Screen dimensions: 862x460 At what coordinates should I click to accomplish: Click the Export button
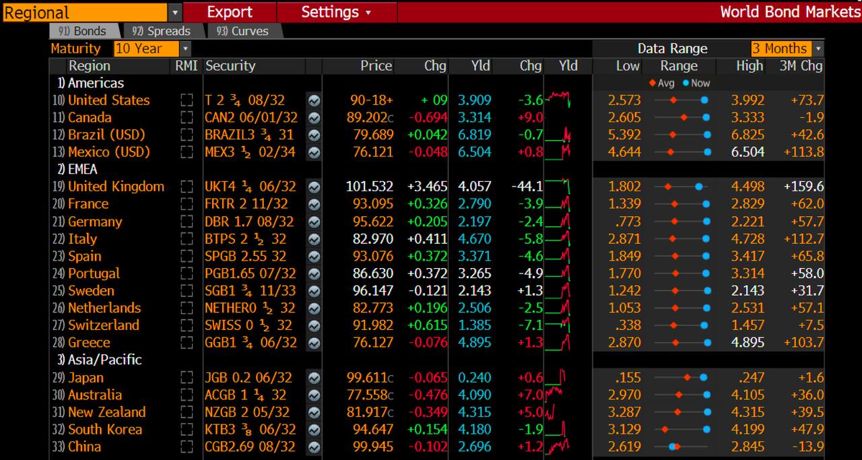click(230, 12)
